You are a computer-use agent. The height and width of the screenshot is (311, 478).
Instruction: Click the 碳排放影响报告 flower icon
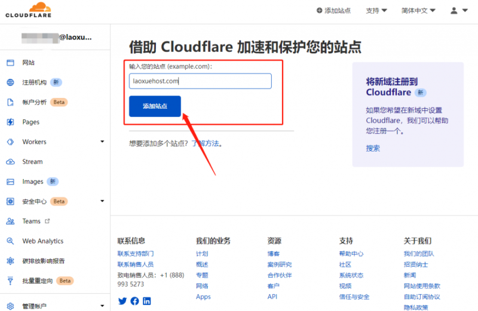(x=10, y=261)
